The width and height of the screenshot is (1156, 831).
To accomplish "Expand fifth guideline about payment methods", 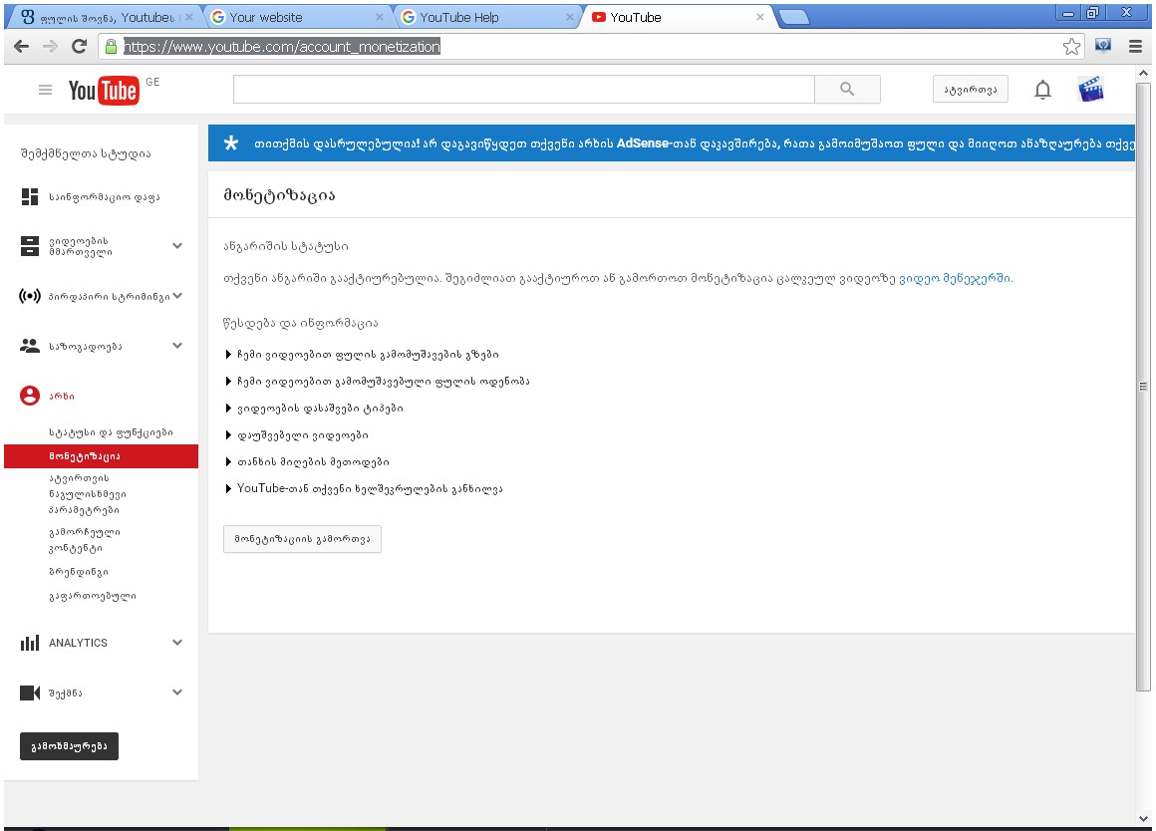I will click(x=307, y=462).
